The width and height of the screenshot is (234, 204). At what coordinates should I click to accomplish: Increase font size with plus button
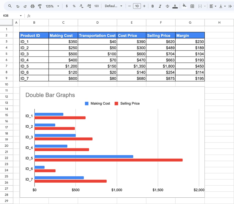click(144, 6)
